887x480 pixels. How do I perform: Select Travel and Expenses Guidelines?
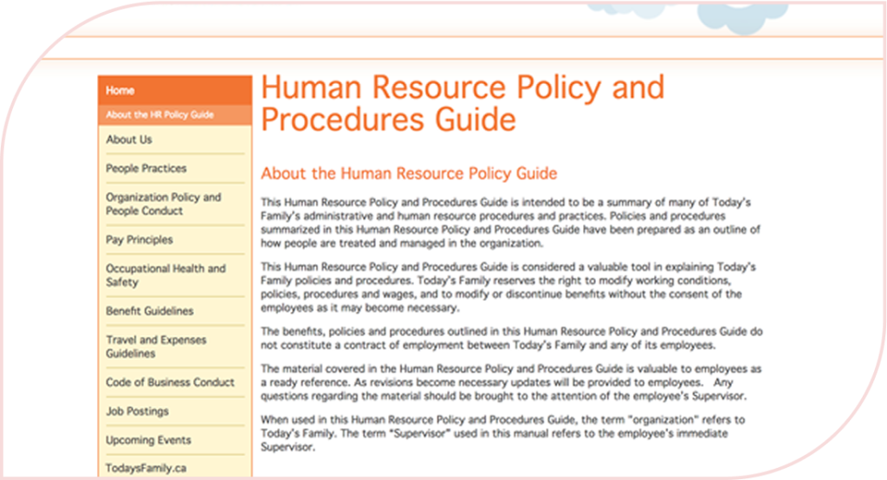pos(156,347)
